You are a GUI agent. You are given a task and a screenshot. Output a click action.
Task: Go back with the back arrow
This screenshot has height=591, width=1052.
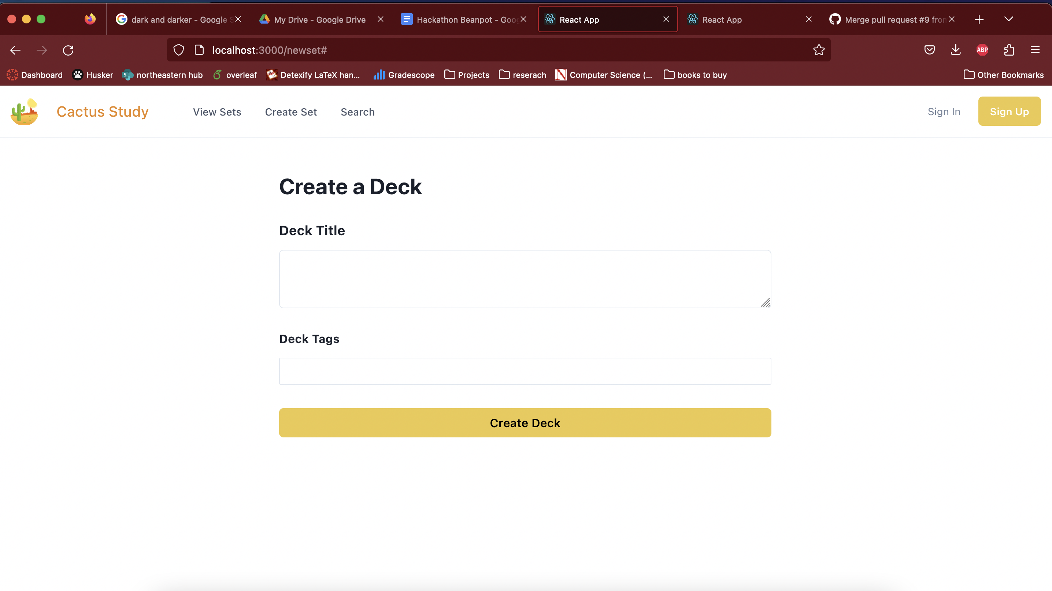click(x=15, y=50)
